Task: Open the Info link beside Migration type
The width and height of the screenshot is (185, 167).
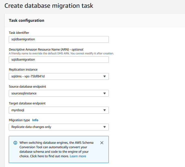Action: click(x=35, y=120)
